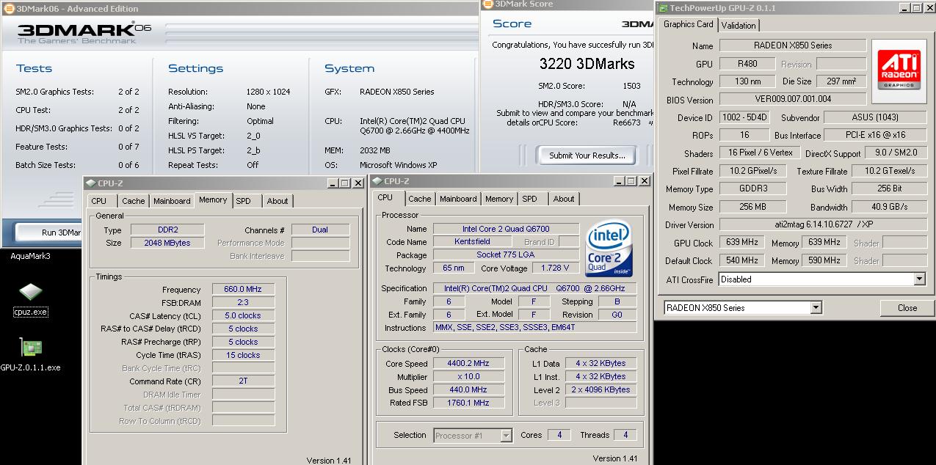Viewport: 936px width, 465px height.
Task: Open the SPD tab in the CPU-Z Memory window
Action: pyautogui.click(x=243, y=201)
